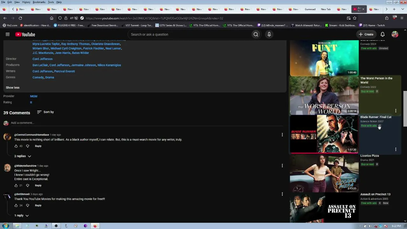Open the Windows Start menu

pos(5,226)
